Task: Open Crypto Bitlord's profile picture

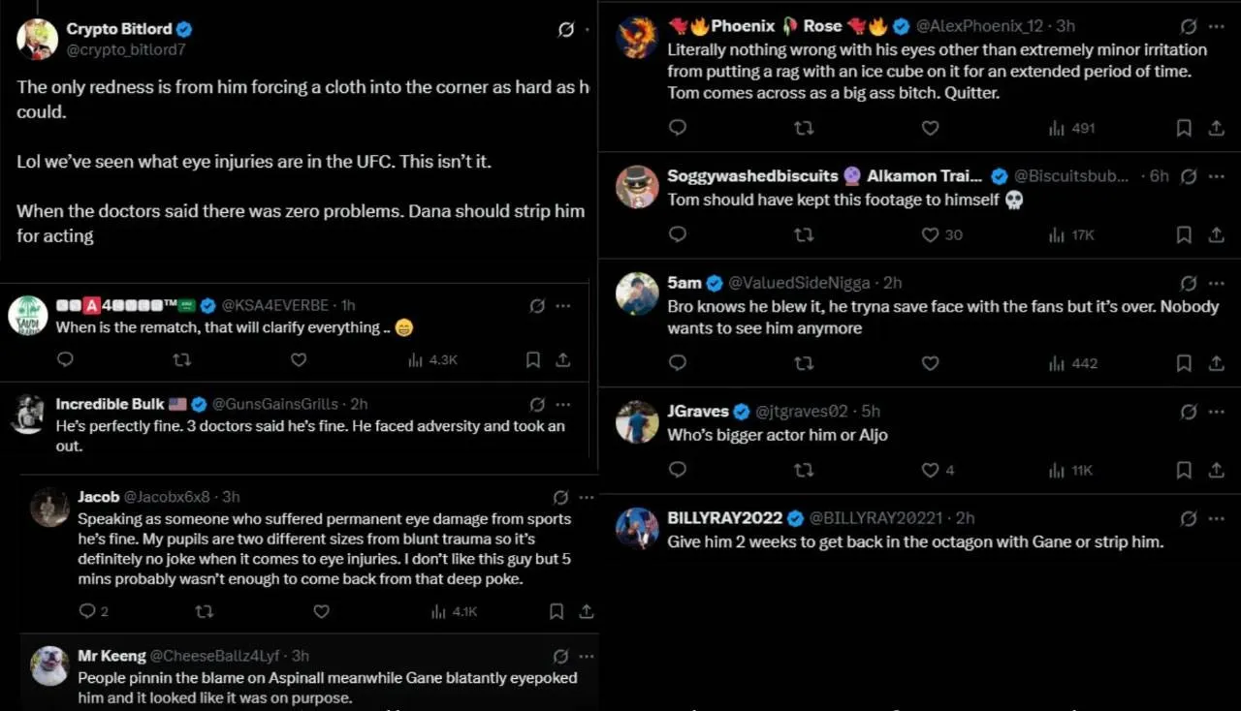Action: point(37,38)
